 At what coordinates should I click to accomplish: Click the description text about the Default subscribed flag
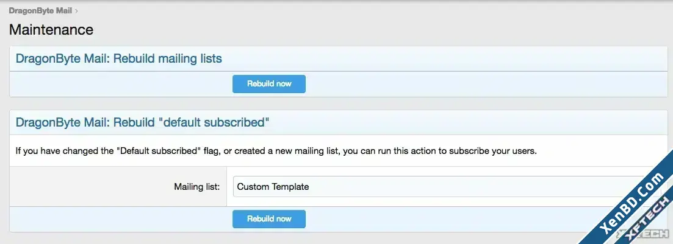276,151
